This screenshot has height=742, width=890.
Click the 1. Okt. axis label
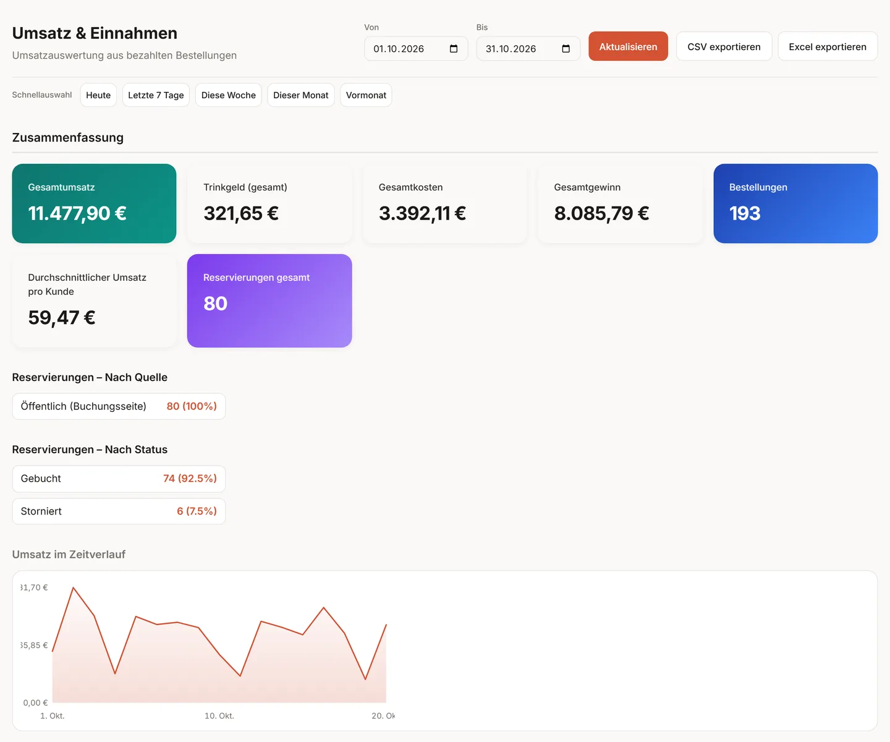53,716
